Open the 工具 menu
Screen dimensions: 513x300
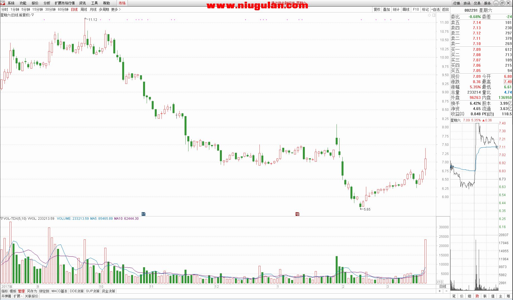[94, 3]
